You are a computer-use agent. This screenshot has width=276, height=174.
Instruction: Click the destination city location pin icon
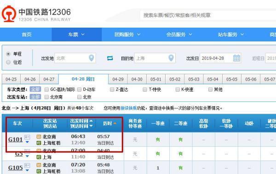pyautogui.click(x=171, y=58)
